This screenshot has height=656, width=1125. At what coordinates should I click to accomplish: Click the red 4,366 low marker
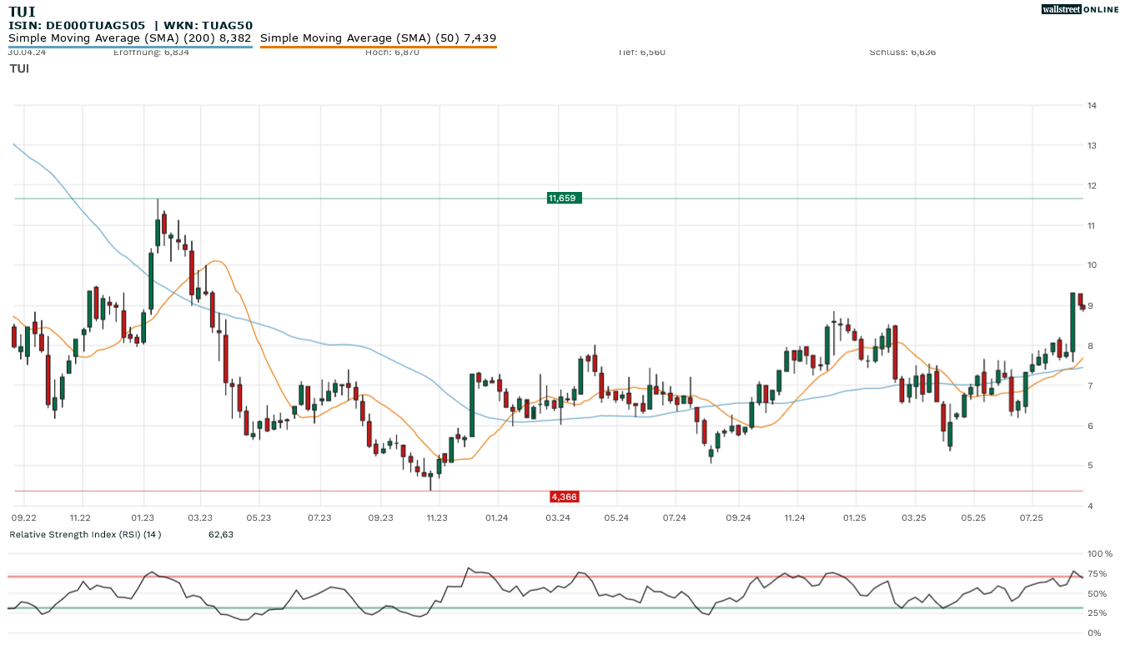564,497
